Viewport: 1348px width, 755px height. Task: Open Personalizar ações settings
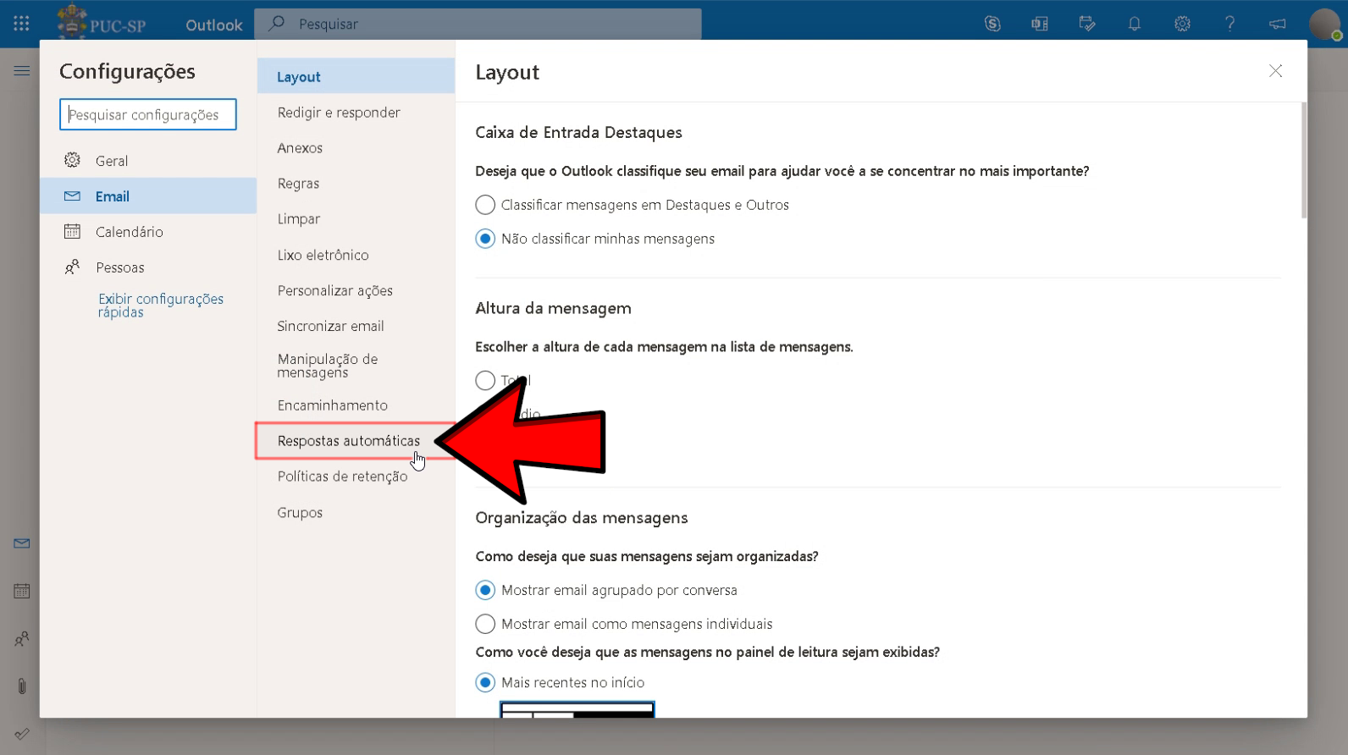356,290
